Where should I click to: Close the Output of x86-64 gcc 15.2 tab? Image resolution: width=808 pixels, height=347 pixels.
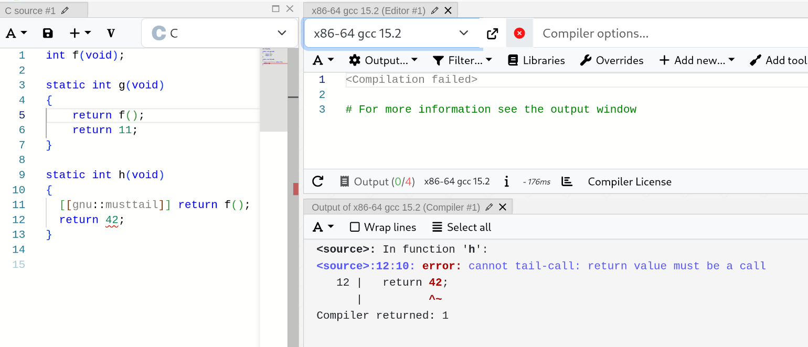click(x=502, y=207)
